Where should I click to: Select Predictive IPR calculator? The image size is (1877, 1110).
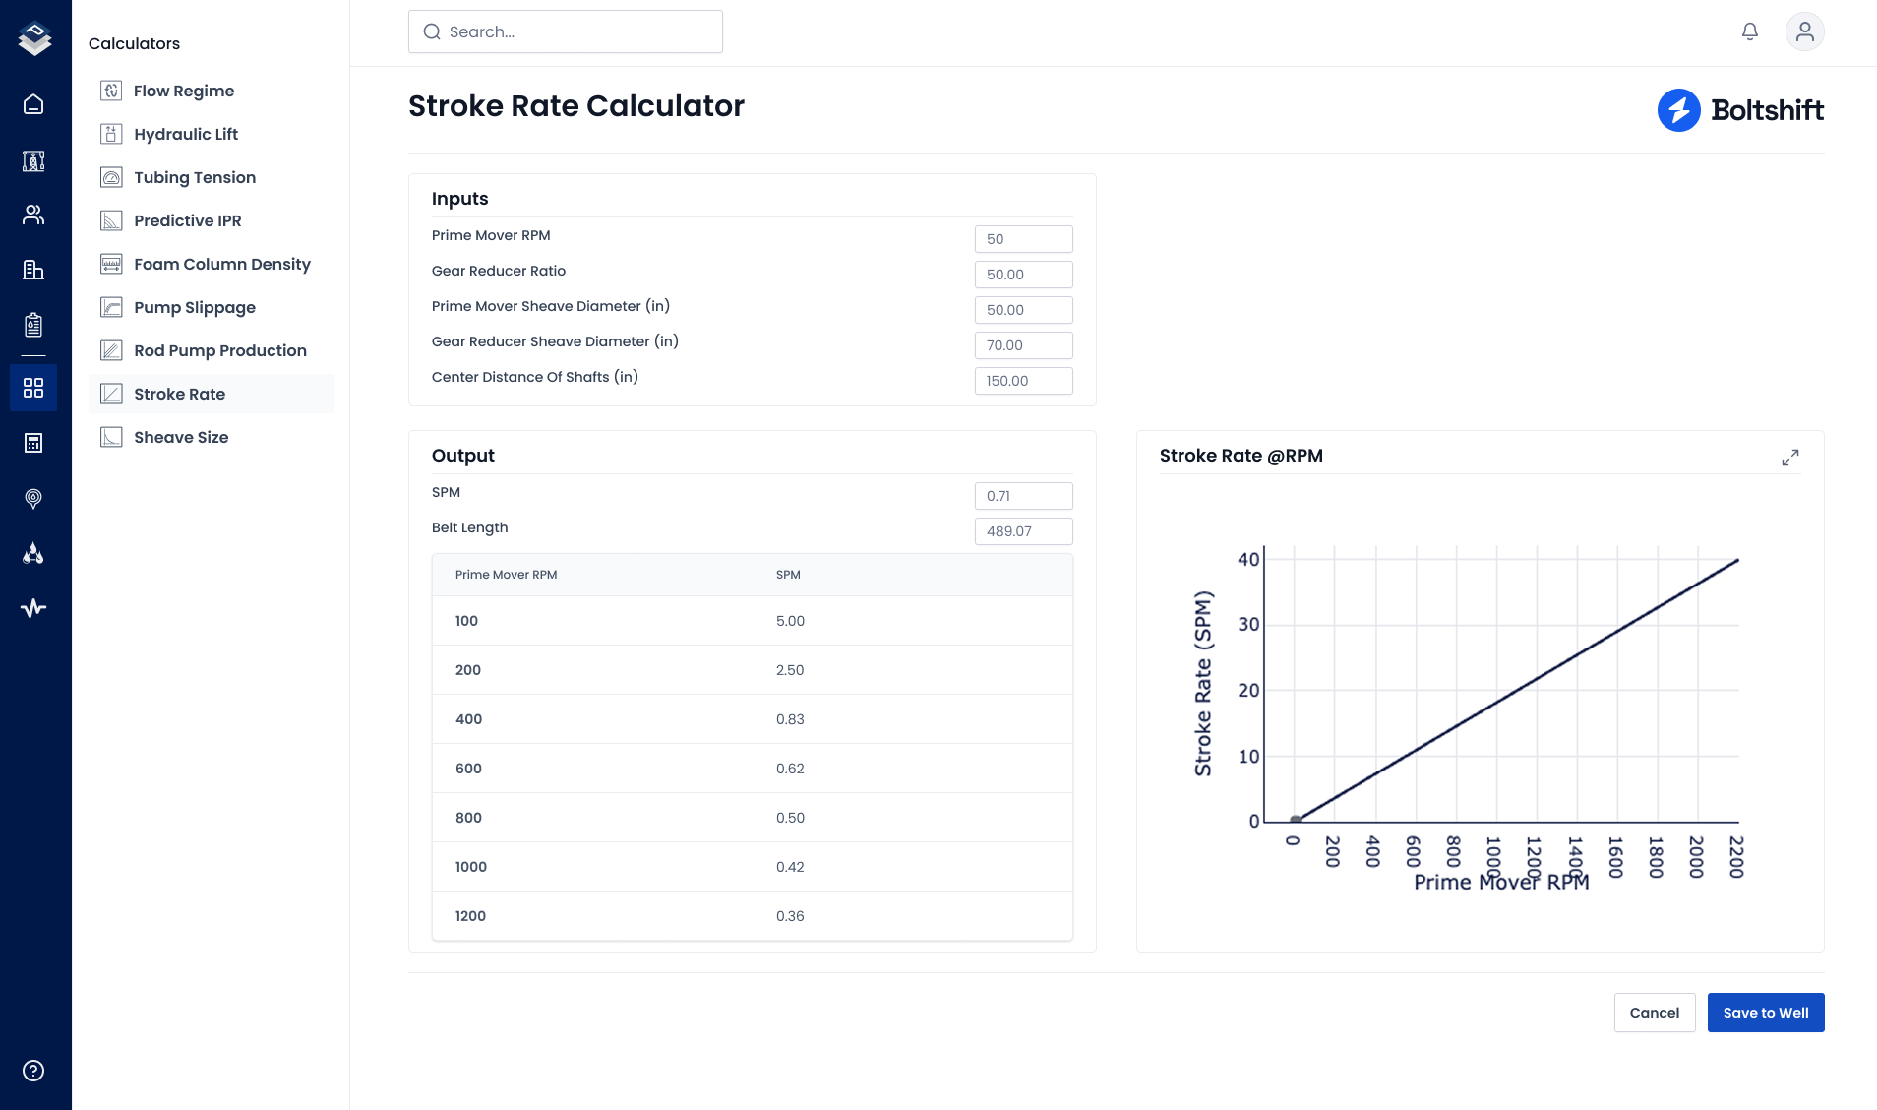tap(187, 220)
